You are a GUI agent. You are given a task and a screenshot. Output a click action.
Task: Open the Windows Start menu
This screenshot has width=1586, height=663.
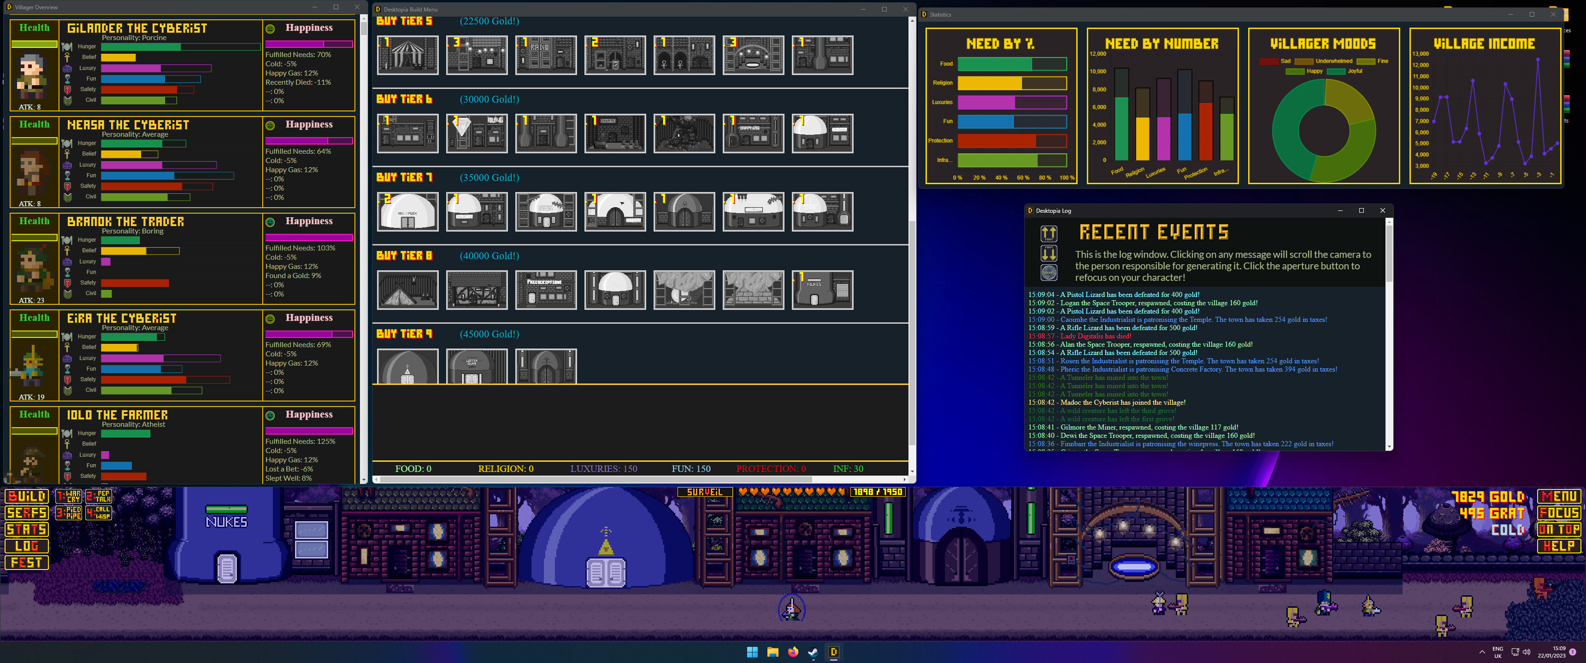[752, 652]
